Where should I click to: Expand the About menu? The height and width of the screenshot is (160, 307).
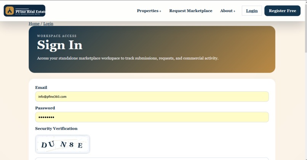[228, 11]
